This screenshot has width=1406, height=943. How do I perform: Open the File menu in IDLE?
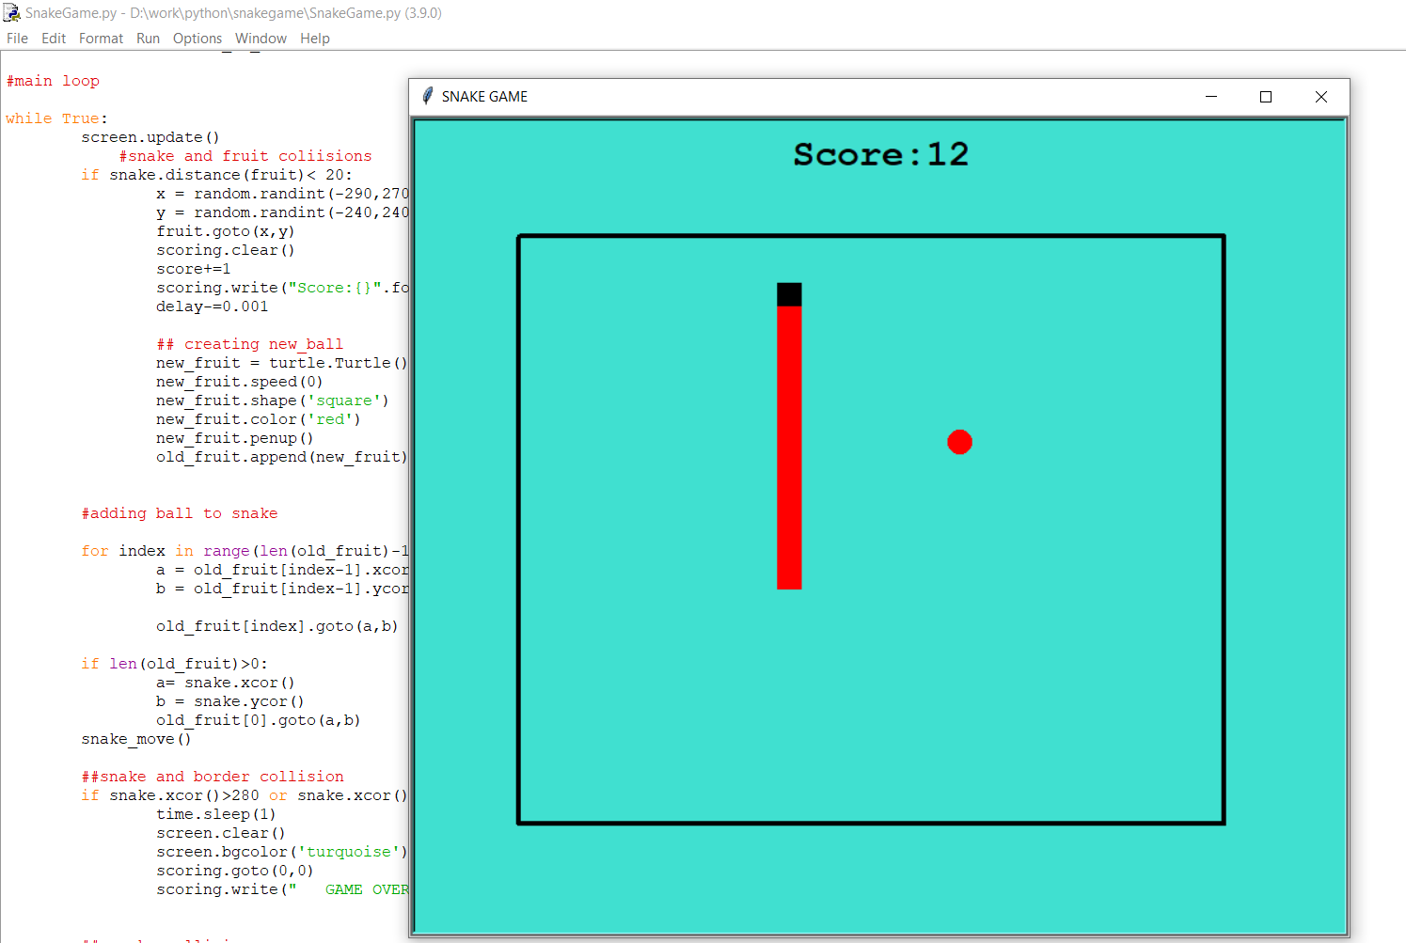point(17,39)
